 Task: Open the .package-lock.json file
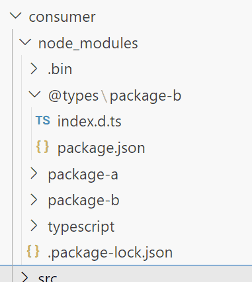tap(110, 252)
